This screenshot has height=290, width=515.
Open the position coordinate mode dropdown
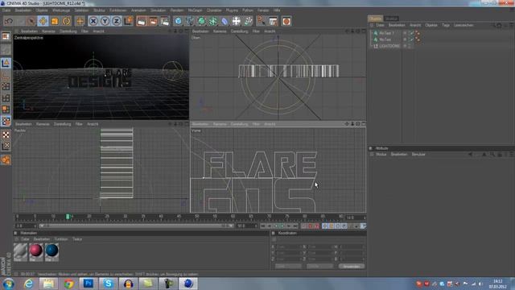289,267
